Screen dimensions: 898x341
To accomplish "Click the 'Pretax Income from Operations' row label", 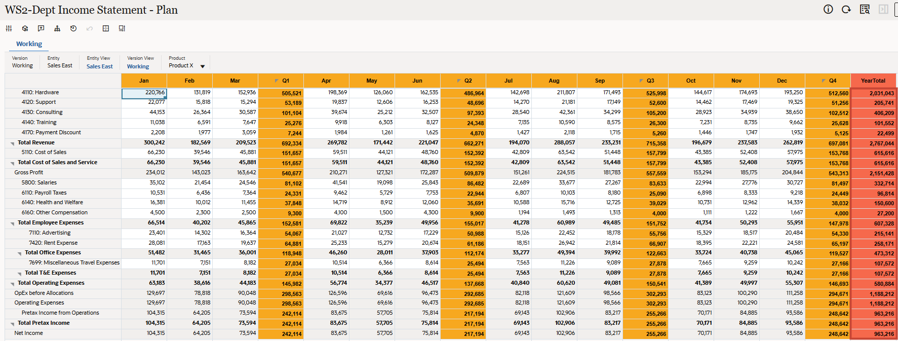I will (60, 313).
